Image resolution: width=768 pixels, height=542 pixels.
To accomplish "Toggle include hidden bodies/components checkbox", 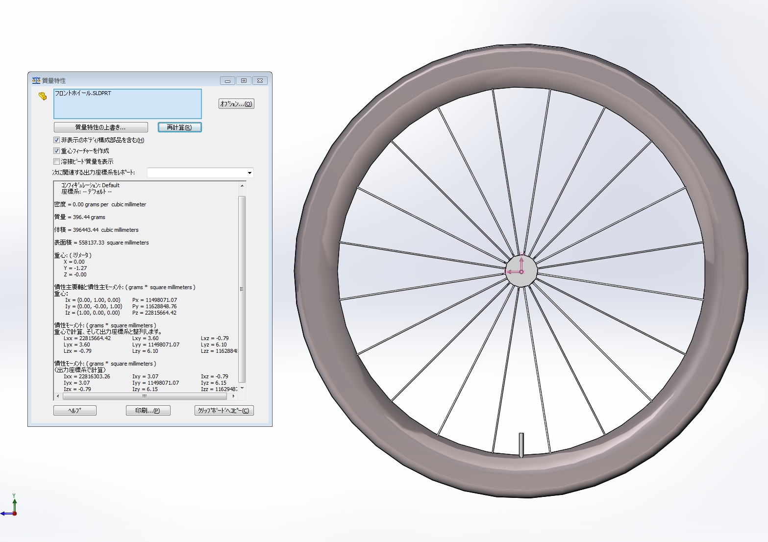I will (x=56, y=140).
